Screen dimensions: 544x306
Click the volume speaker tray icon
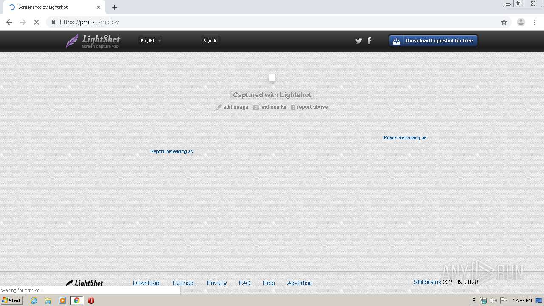click(x=493, y=300)
